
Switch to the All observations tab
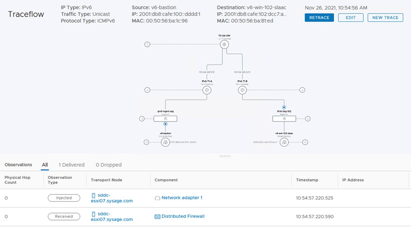click(x=45, y=165)
